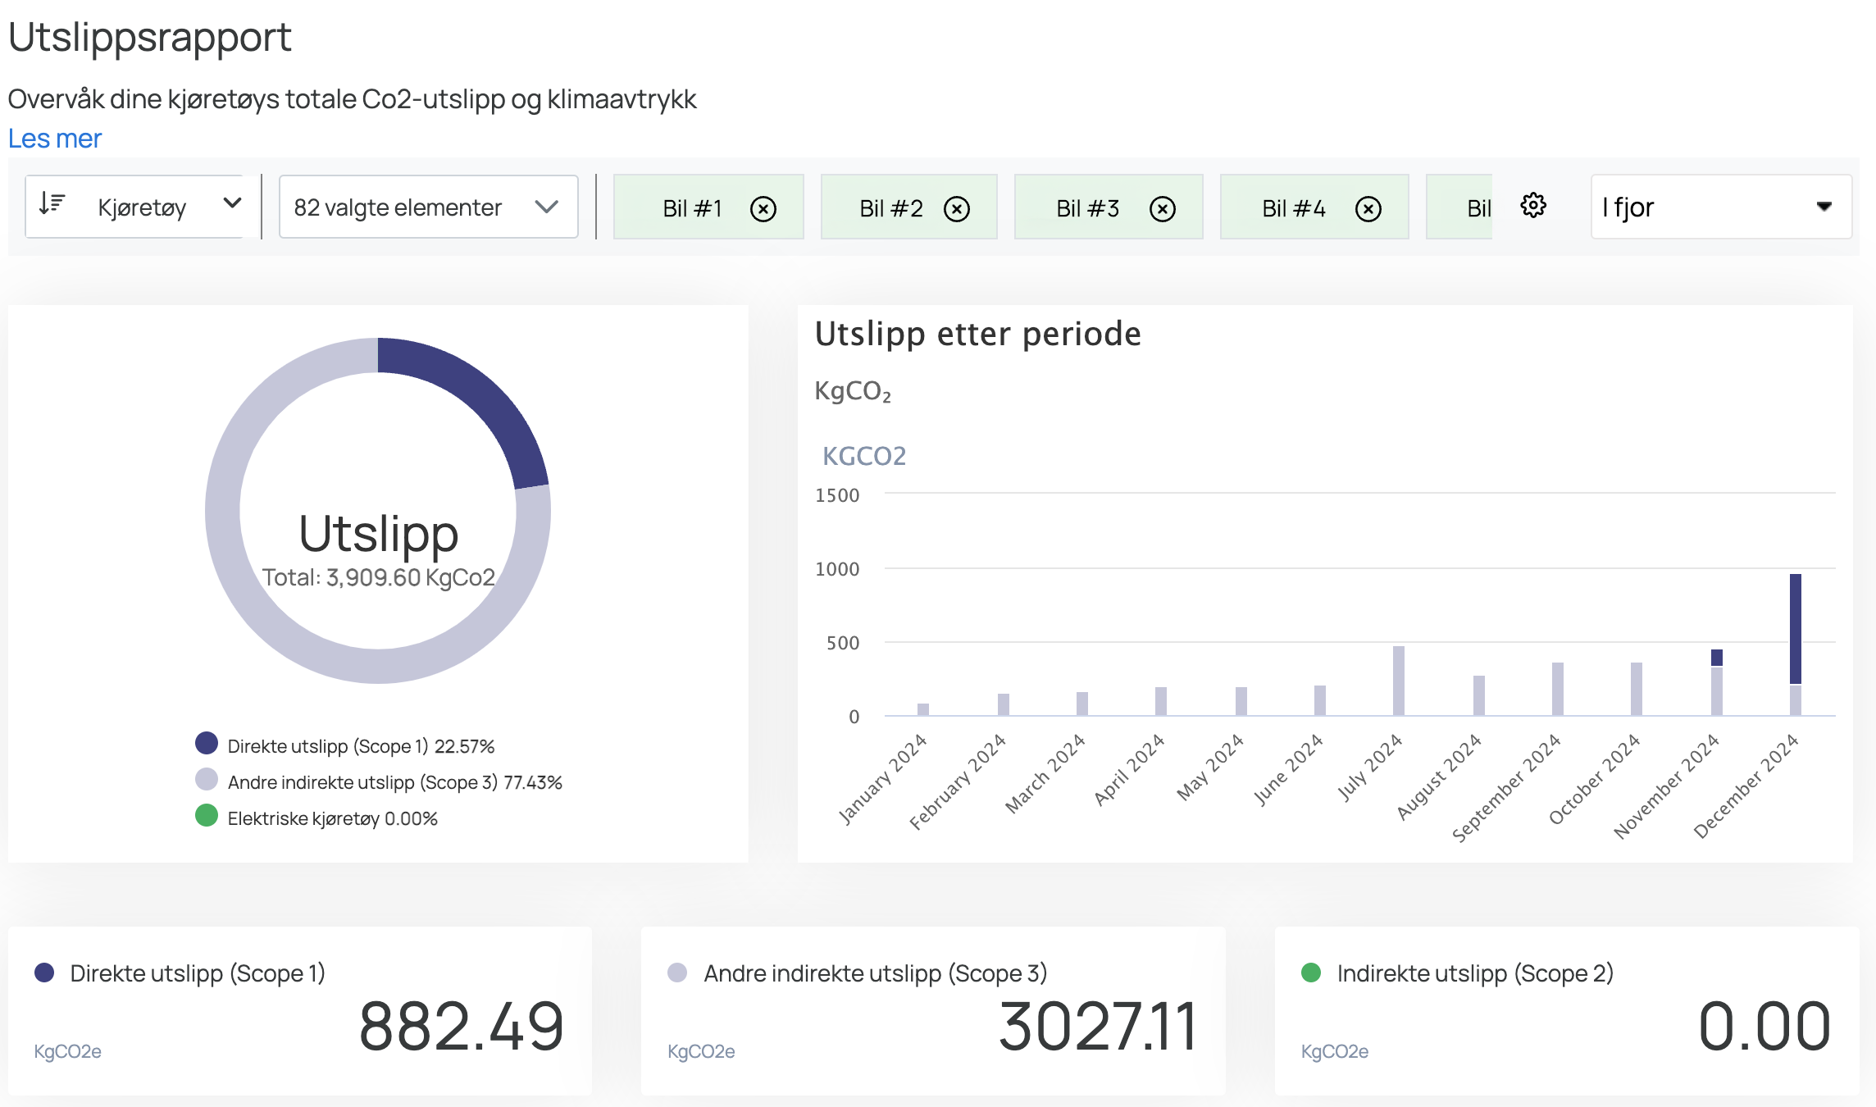Click the Indirekte utslipp (Scope 2) card title
The width and height of the screenshot is (1876, 1107).
point(1475,973)
